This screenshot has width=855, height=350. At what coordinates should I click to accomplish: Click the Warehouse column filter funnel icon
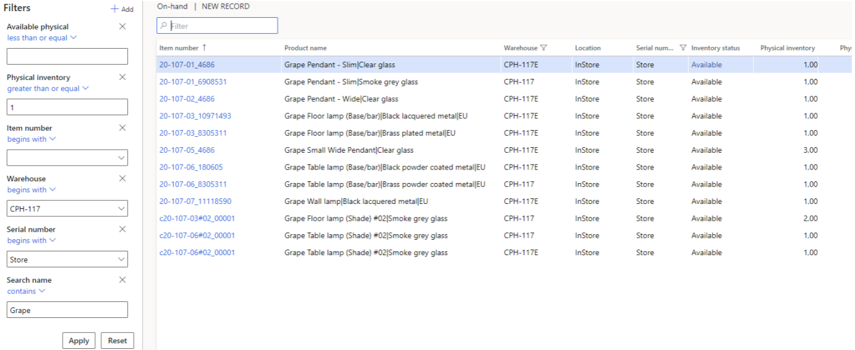pyautogui.click(x=544, y=48)
